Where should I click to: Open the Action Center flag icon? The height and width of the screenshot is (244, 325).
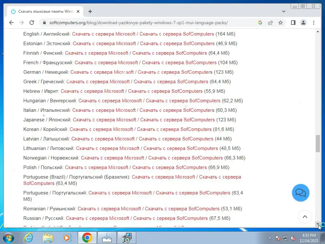coord(277,238)
